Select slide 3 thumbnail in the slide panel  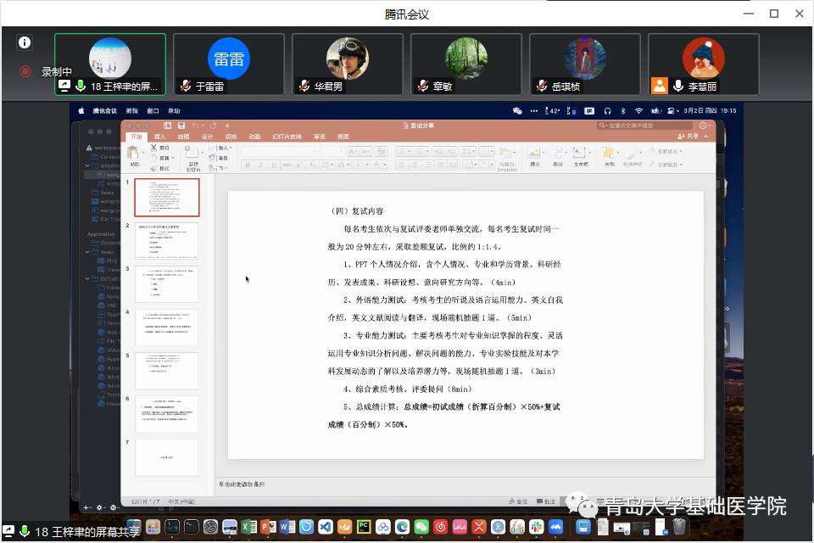point(166,283)
